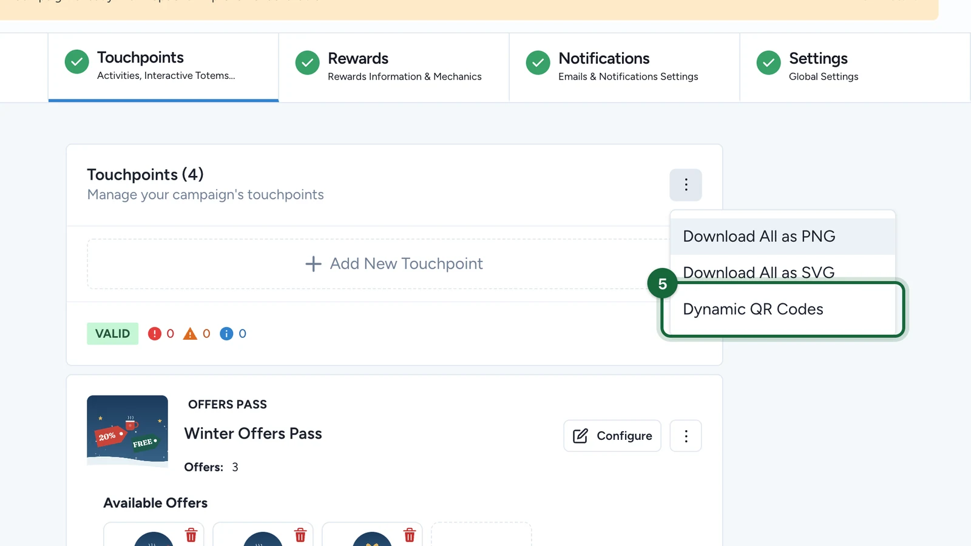Click the VALID status badge
Screen dimensions: 971x546
112,334
